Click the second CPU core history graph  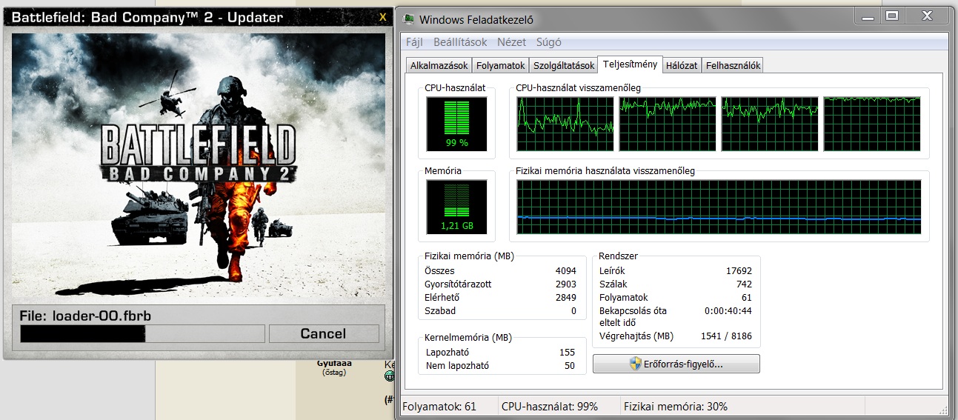pos(668,124)
